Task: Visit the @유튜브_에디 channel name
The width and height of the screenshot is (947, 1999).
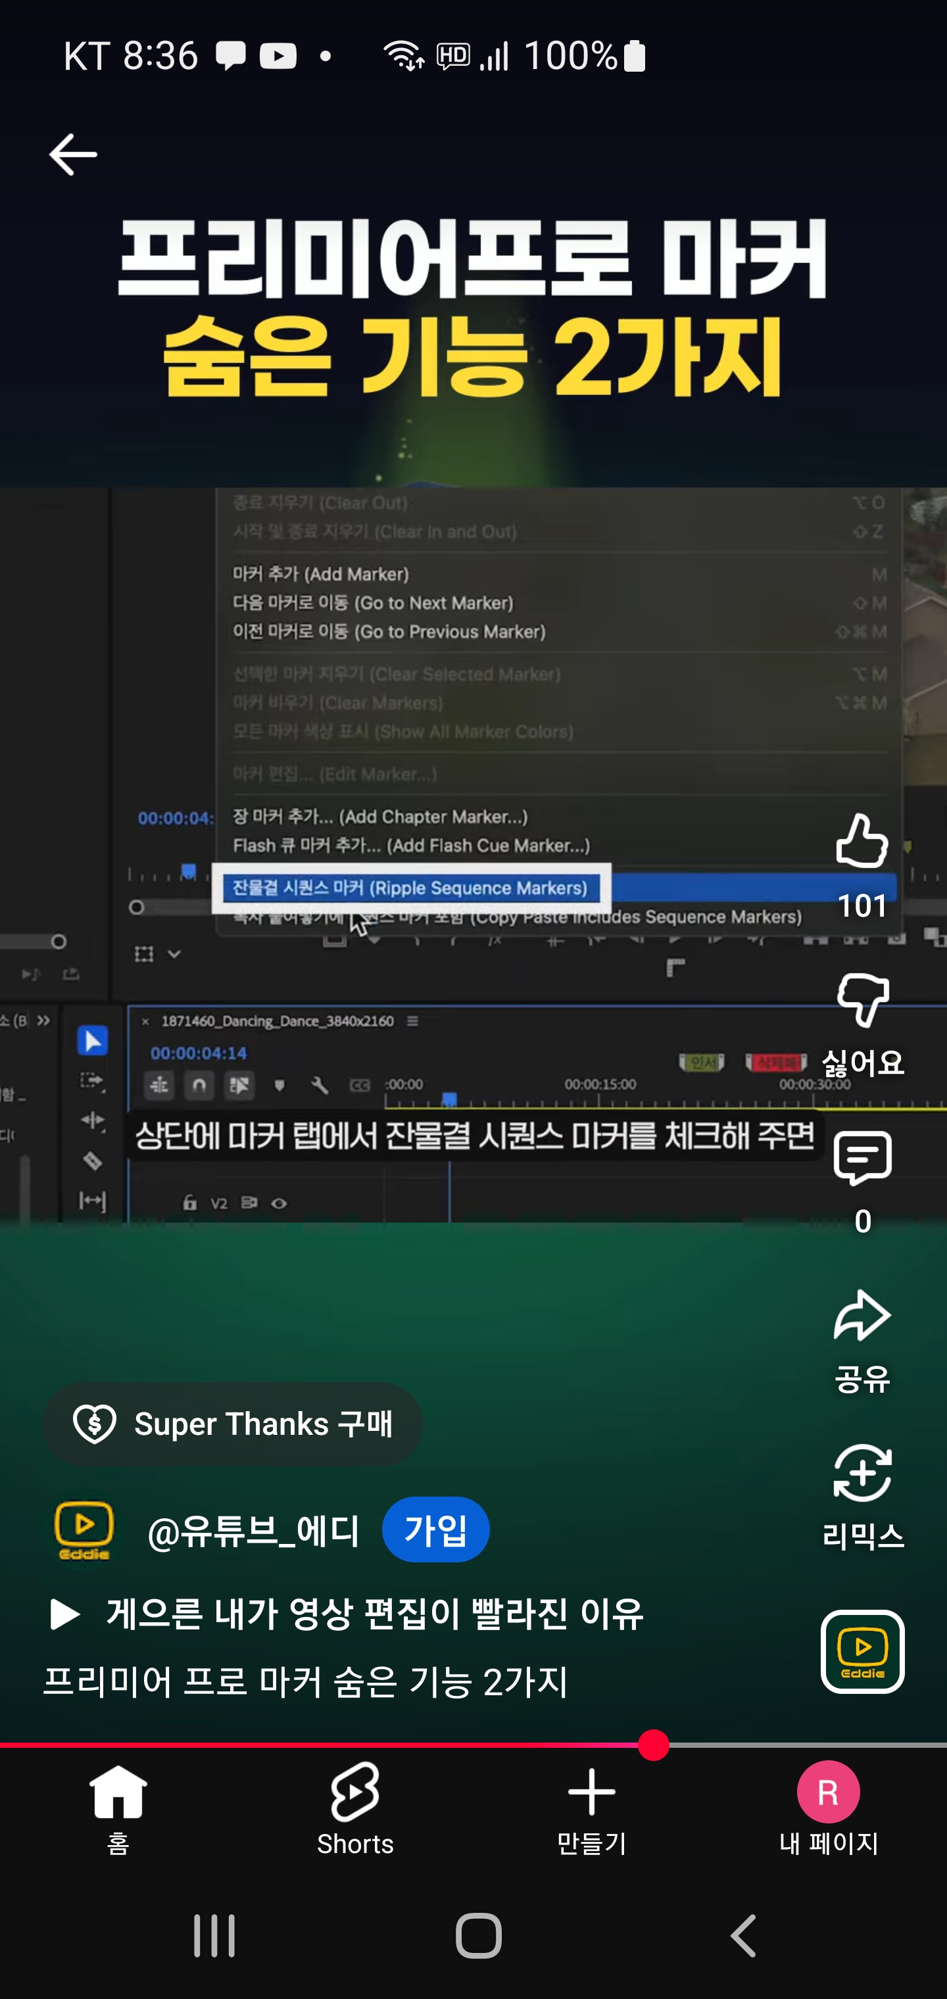Action: click(254, 1532)
